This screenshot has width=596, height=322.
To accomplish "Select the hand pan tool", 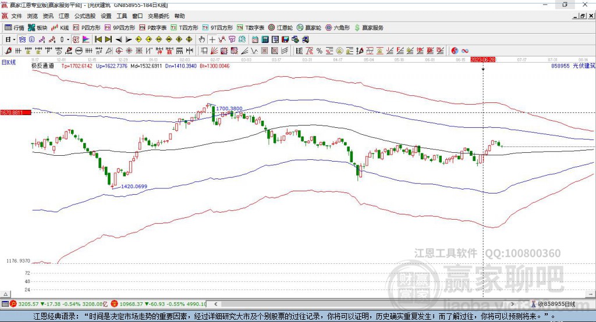I will pos(201,40).
